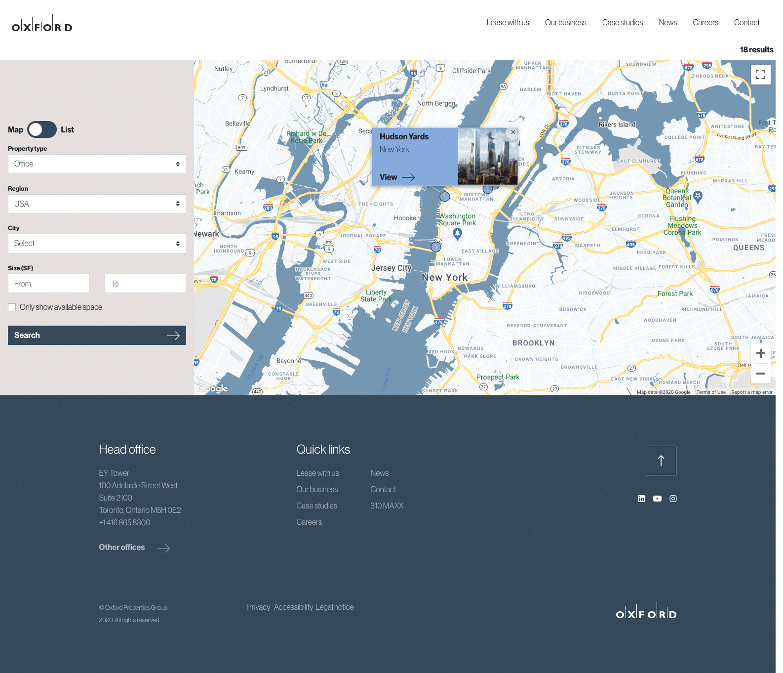This screenshot has width=783, height=673.
Task: Open Case studies page
Action: 622,23
